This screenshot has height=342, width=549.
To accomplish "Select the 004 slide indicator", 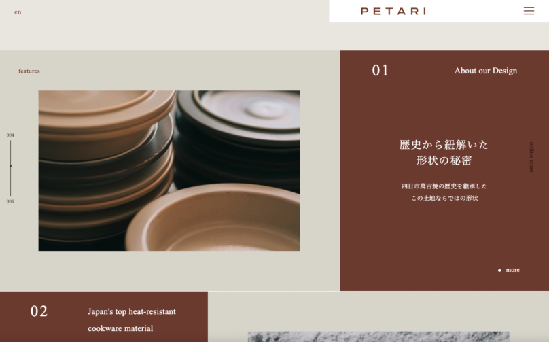I will coord(10,135).
